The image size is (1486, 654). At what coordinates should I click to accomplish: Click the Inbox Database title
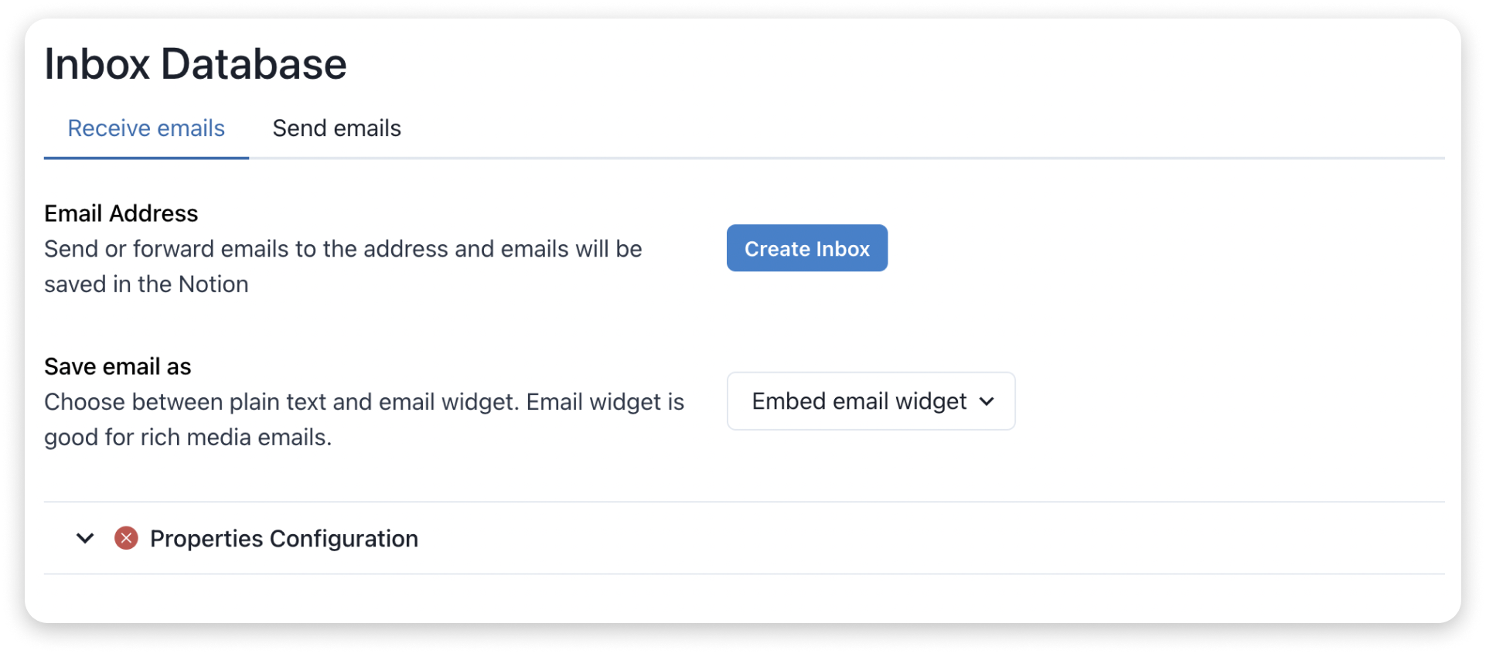[x=196, y=63]
